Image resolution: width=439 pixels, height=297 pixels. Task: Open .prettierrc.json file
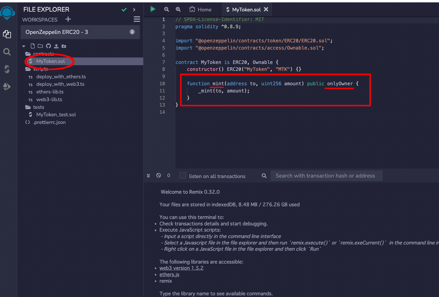coord(49,122)
